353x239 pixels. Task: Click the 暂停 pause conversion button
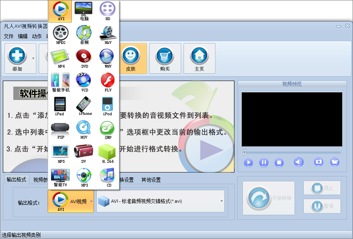322,206
